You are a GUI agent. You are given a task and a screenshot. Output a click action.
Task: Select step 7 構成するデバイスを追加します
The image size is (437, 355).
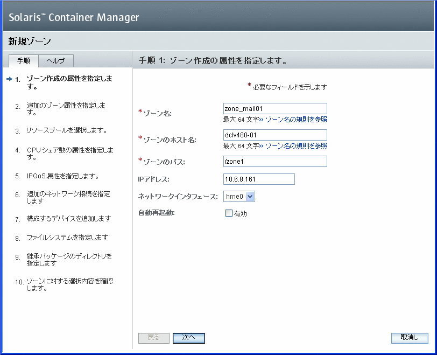coord(69,219)
